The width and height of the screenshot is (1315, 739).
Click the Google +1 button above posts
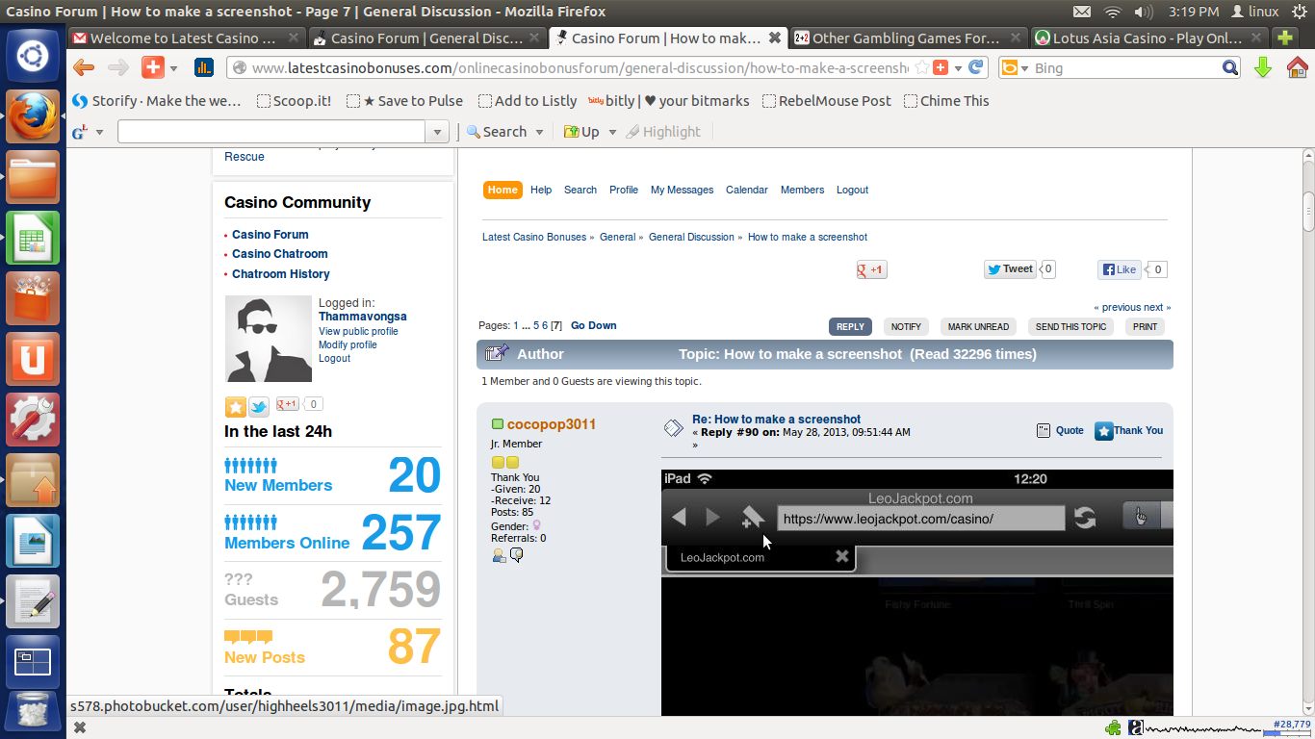(872, 269)
